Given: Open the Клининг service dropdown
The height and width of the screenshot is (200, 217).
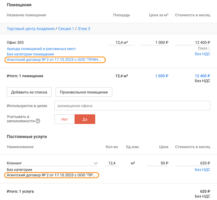Looking at the screenshot, I should (95, 163).
